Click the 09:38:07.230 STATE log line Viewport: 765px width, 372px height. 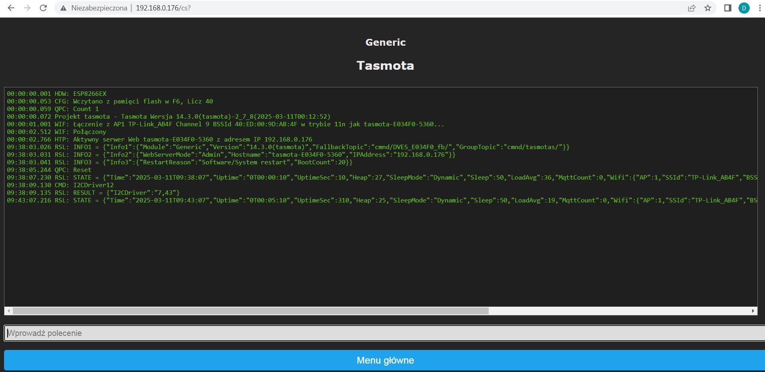(382, 178)
